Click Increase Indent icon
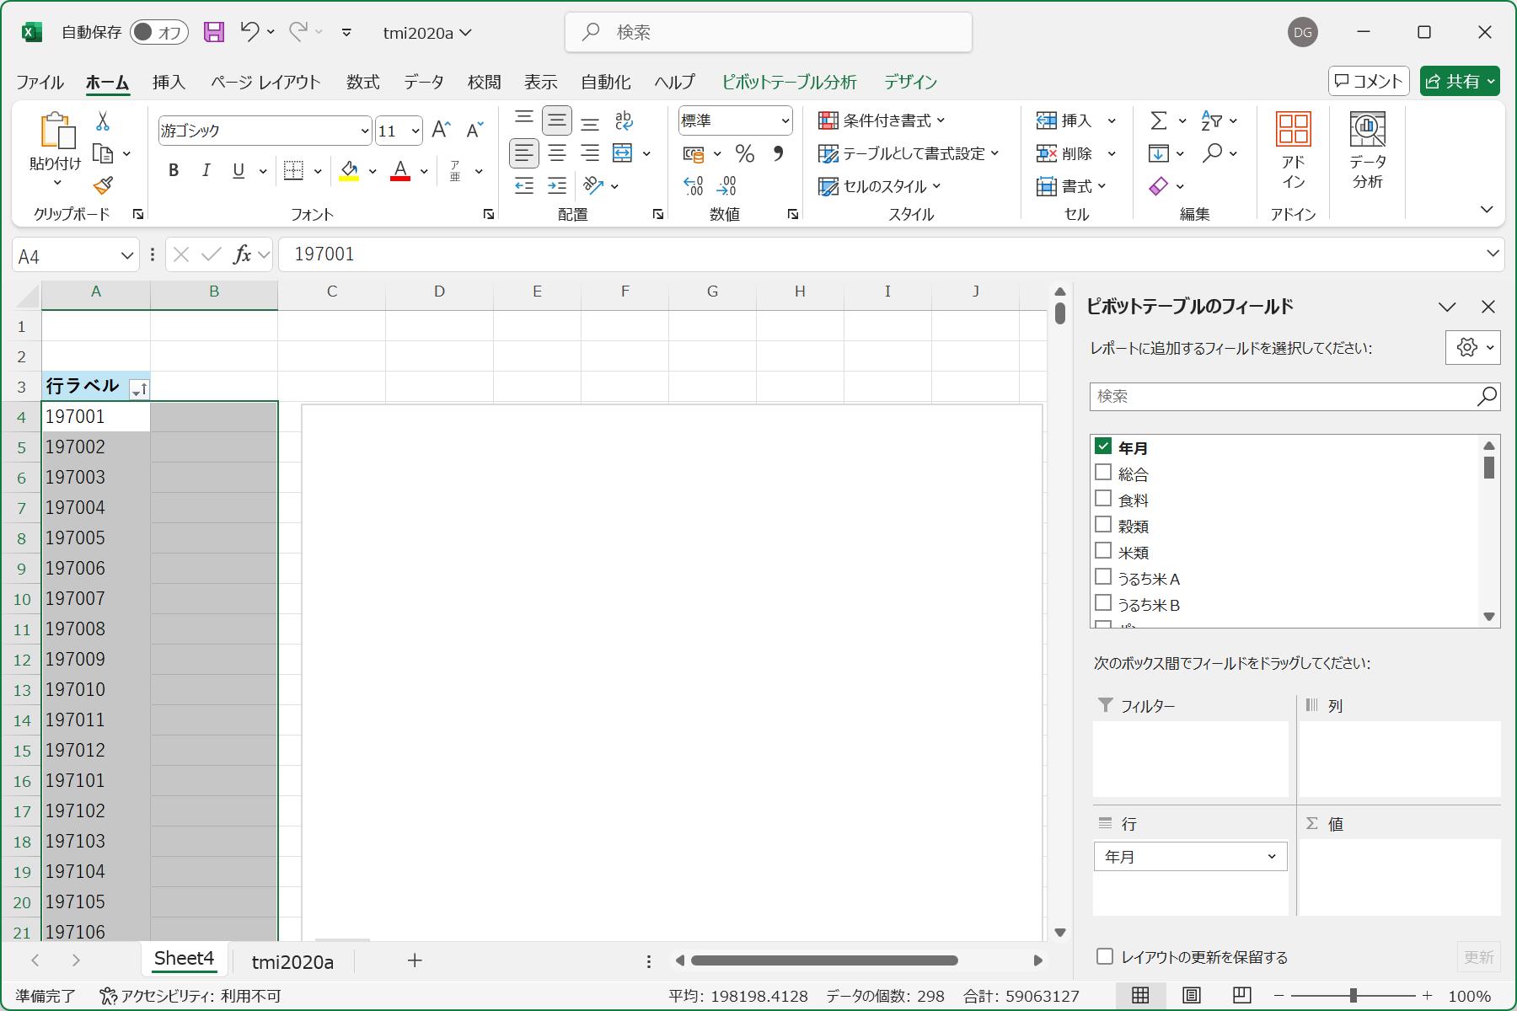The height and width of the screenshot is (1011, 1517). [x=557, y=185]
